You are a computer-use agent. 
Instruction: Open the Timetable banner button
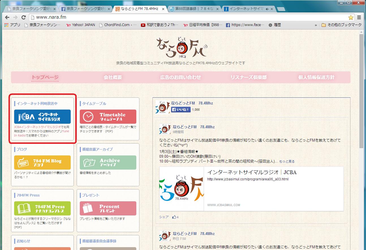point(108,117)
